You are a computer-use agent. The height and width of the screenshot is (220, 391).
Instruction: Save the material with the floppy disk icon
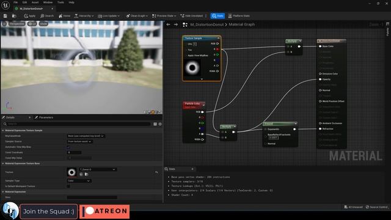coord(5,16)
